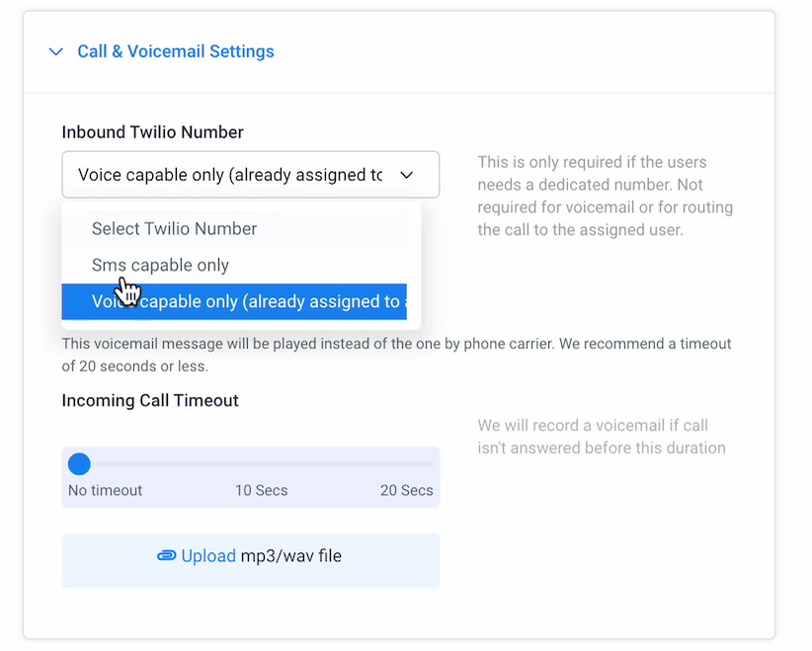
Task: Open the Inbound Twilio Number combo box
Action: 251,175
